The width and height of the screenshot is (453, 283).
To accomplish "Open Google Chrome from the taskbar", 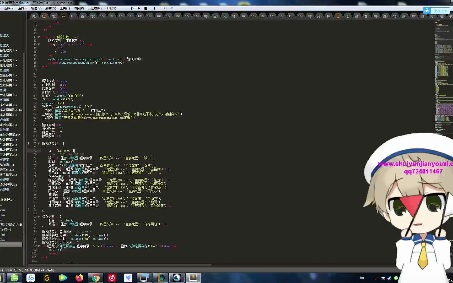I will 96,278.
